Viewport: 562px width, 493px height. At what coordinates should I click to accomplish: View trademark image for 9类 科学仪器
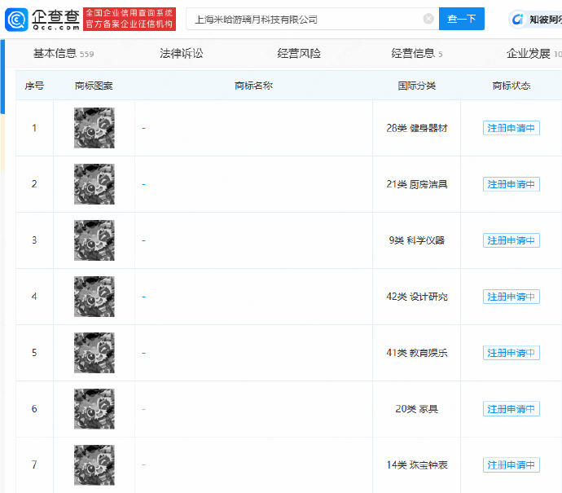pyautogui.click(x=94, y=240)
